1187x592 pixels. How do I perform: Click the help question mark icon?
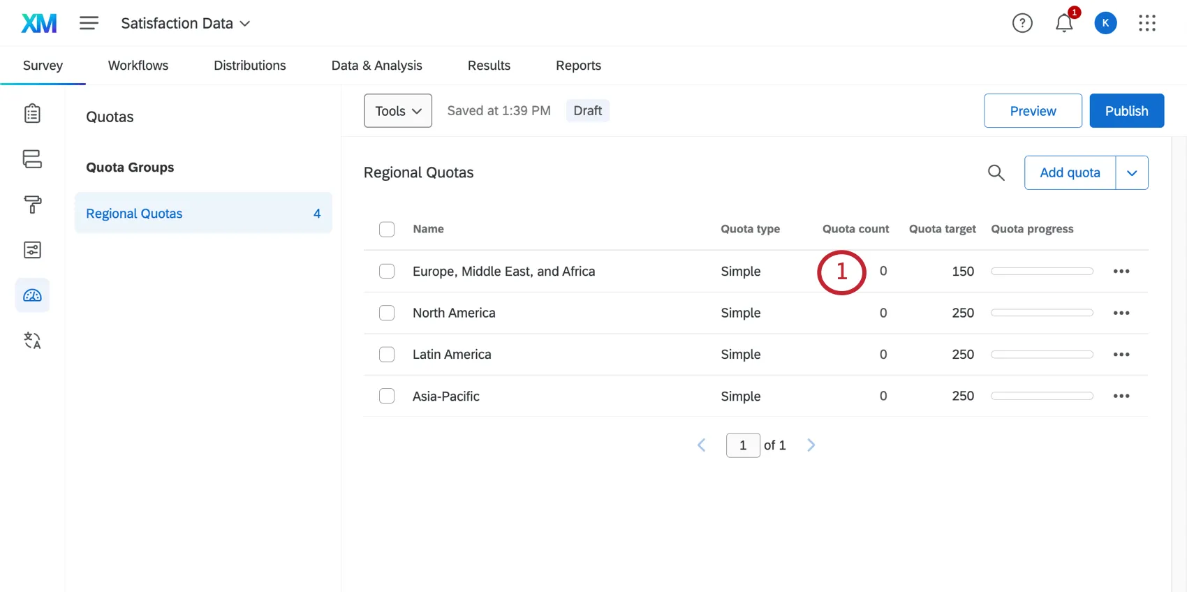tap(1022, 23)
